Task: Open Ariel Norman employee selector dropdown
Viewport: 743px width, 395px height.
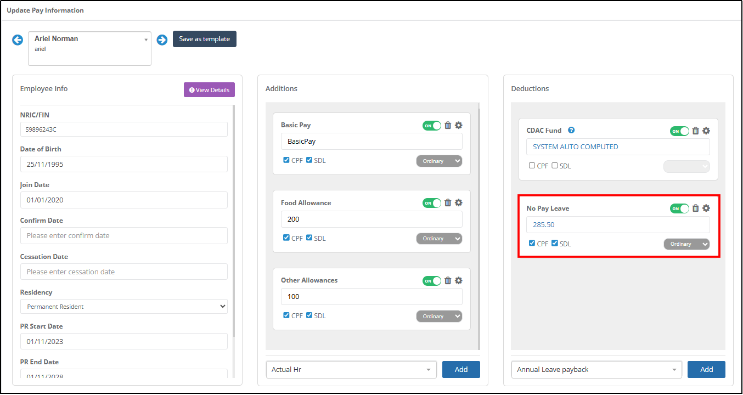Action: tap(89, 48)
